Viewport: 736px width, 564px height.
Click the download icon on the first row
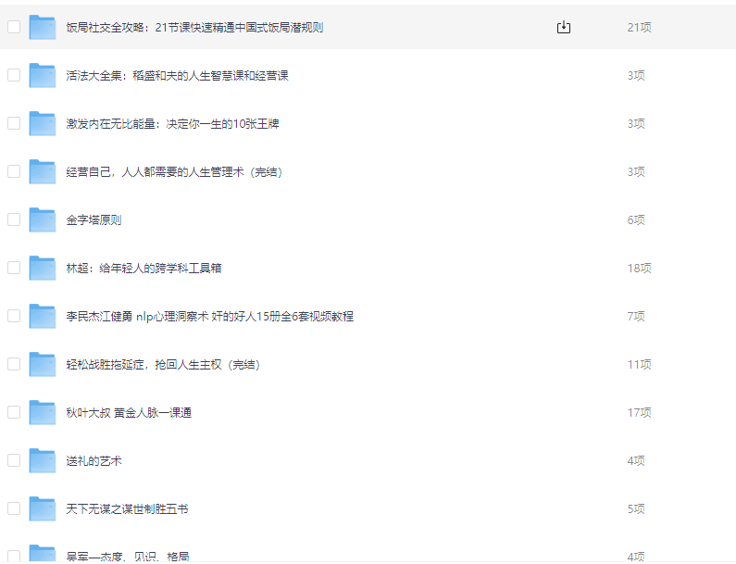click(563, 28)
